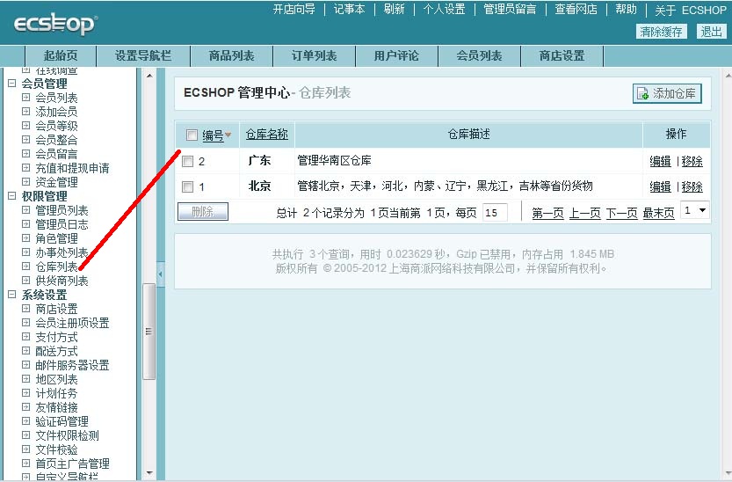Screen dimensions: 732x482
Task: Open the page number dropdown
Action: tap(694, 210)
